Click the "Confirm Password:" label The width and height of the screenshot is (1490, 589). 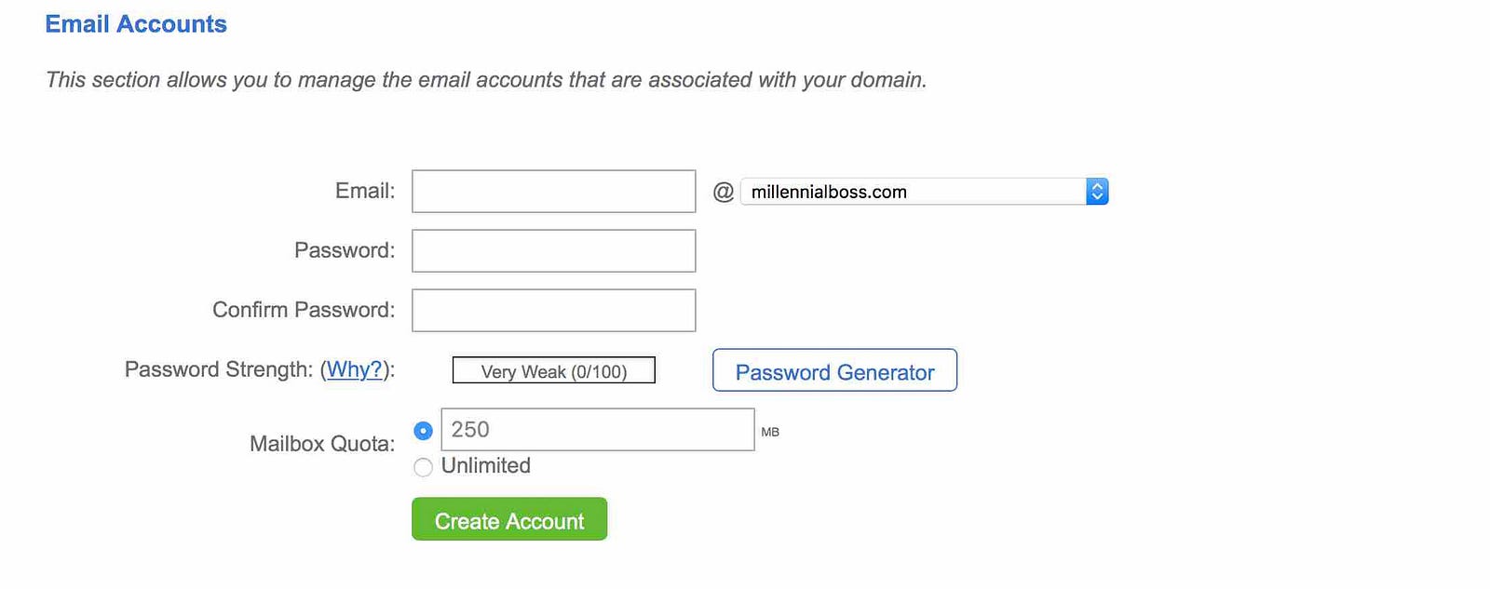click(x=304, y=310)
